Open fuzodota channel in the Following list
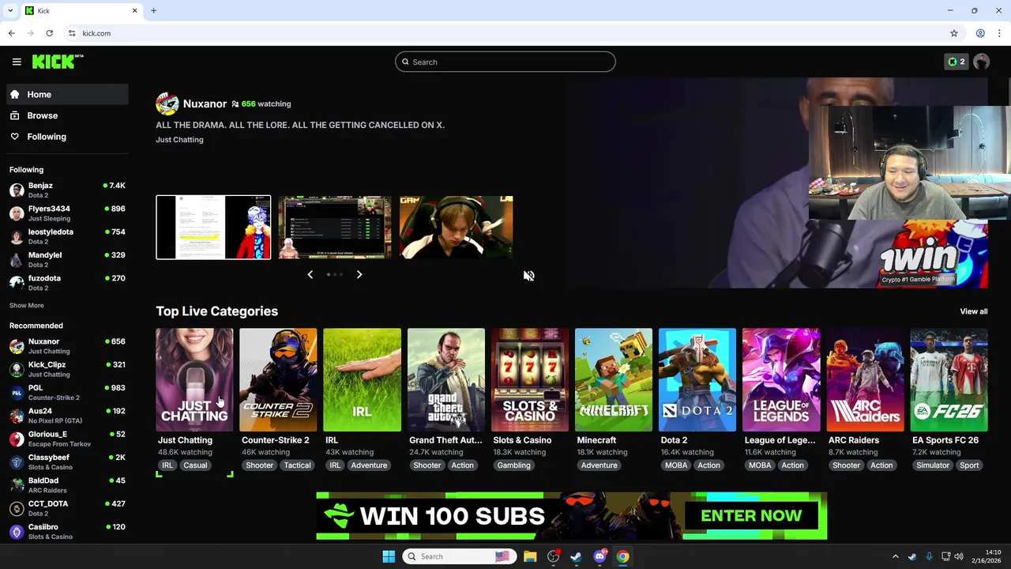 67,283
